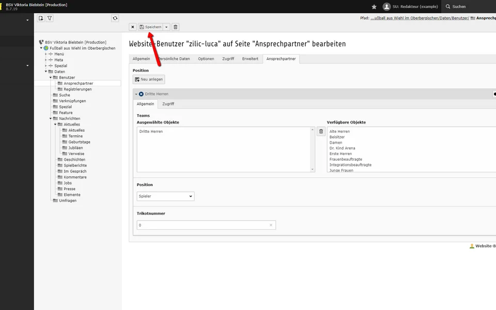Open the Position dropdown showing Spieler
496x310 pixels.
coord(165,196)
